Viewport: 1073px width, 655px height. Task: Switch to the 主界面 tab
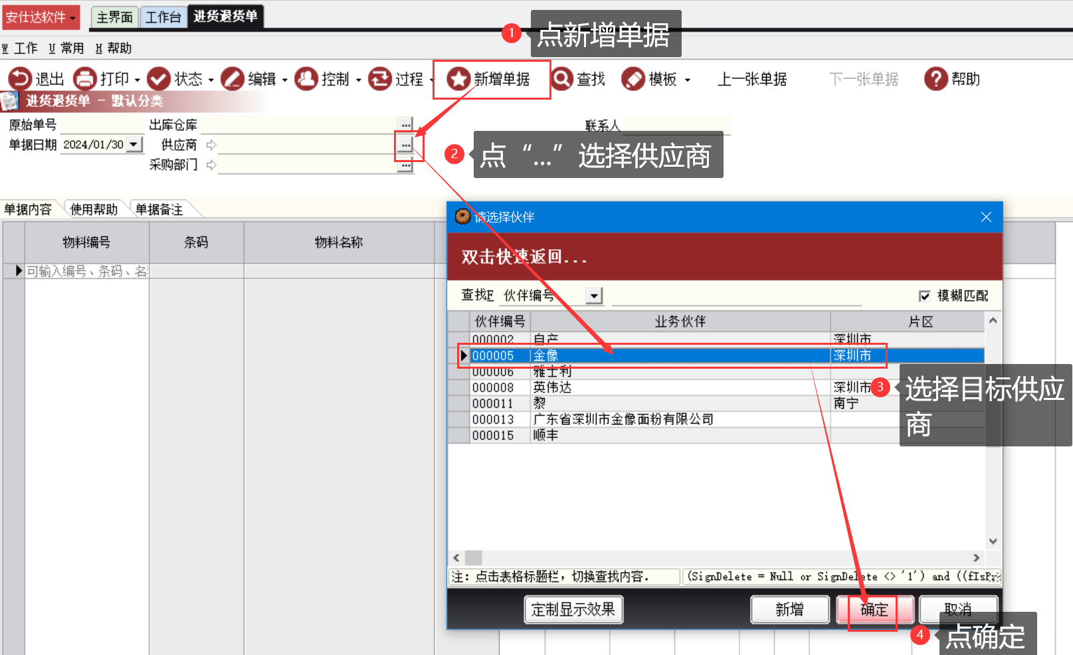114,17
